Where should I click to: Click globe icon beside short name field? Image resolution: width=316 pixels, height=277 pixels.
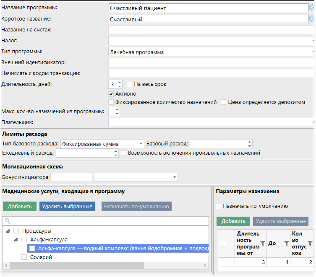[312, 19]
